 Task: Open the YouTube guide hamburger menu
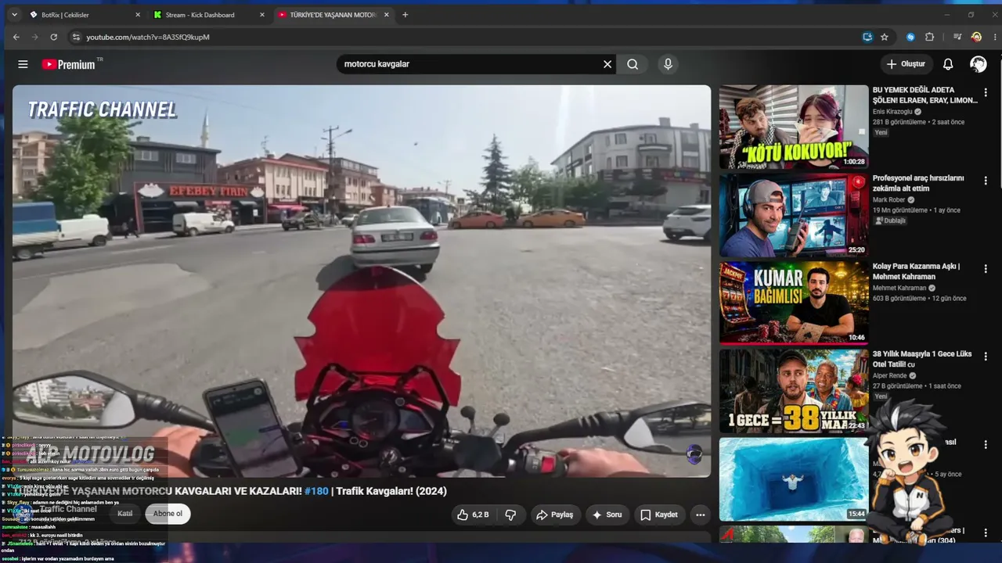[23, 64]
